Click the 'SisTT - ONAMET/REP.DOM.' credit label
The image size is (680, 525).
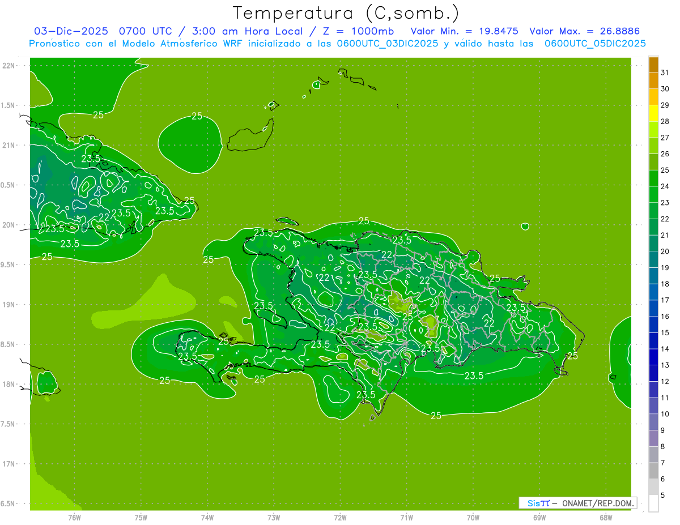click(x=577, y=503)
